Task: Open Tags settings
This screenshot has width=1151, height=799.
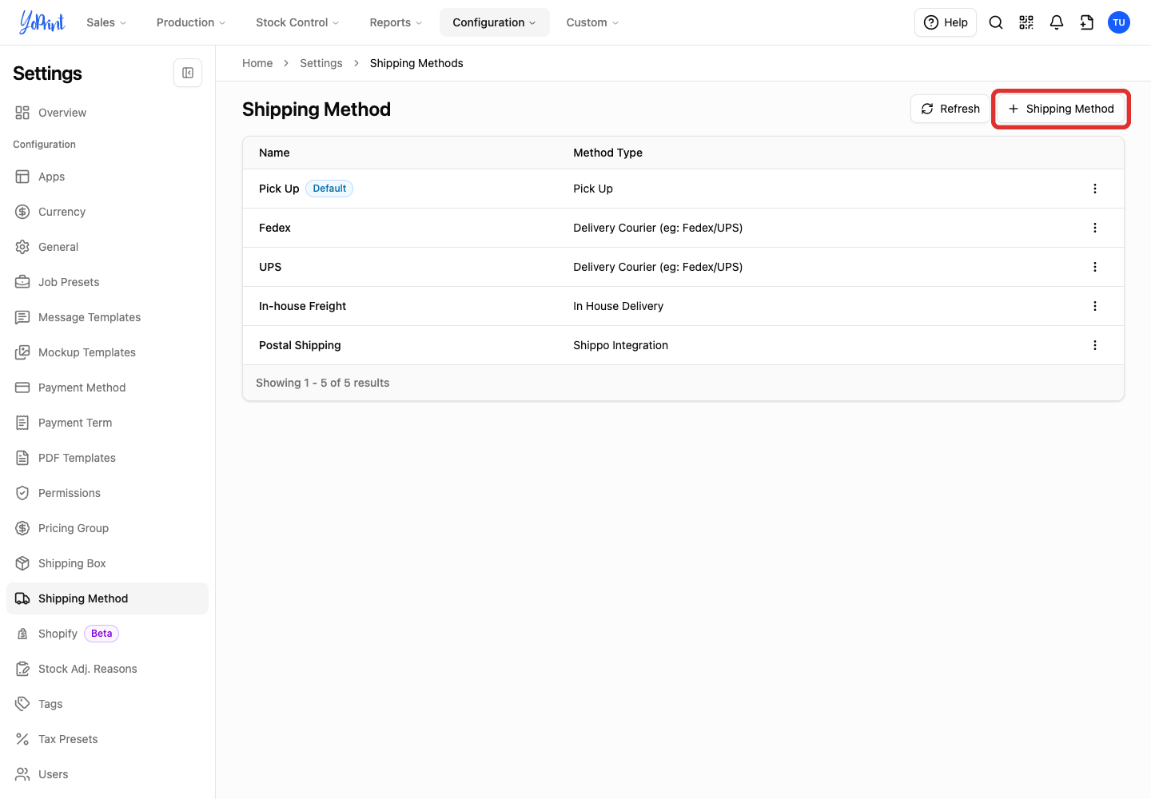Action: [107, 704]
